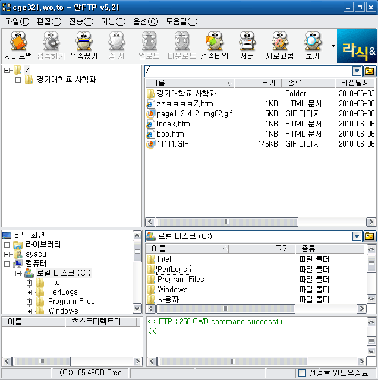Go up a folder in remote pane
This screenshot has width=378, height=380.
tap(370, 71)
